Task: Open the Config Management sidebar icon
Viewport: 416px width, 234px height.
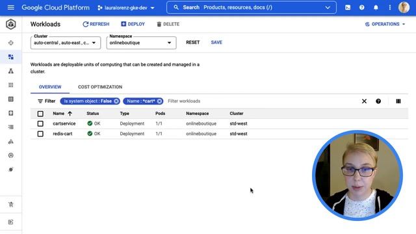Action: point(11,155)
